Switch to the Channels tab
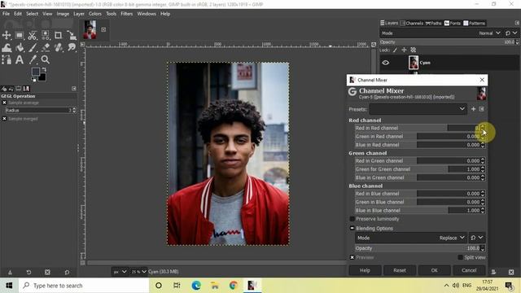This screenshot has width=521, height=293. [412, 24]
